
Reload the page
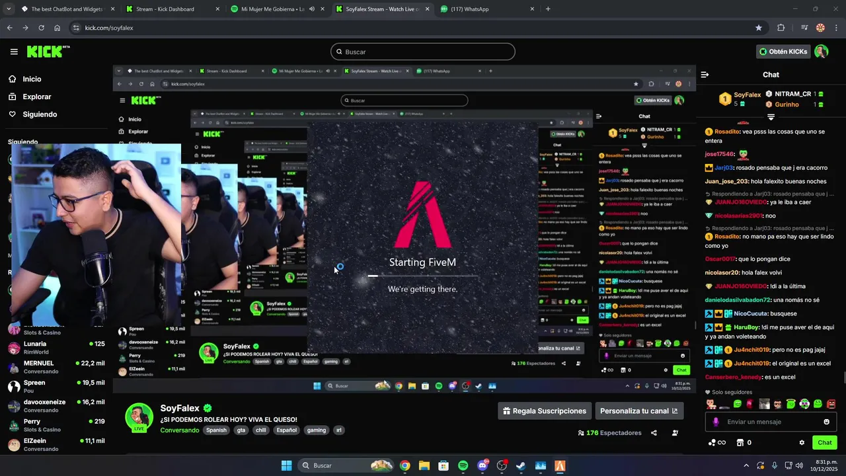pos(41,28)
